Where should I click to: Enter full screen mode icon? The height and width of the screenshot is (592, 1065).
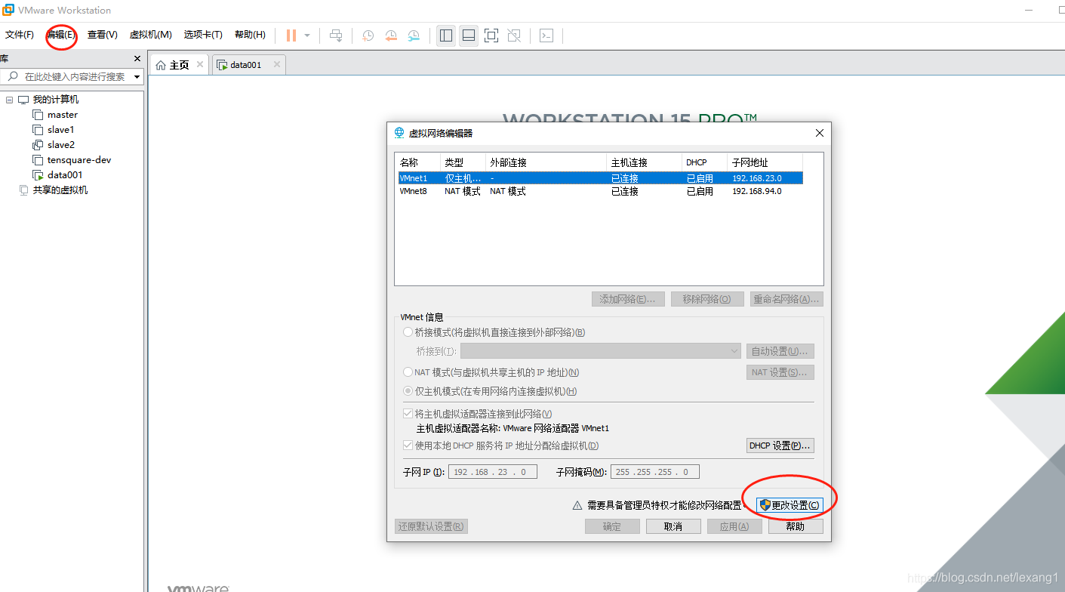click(491, 35)
